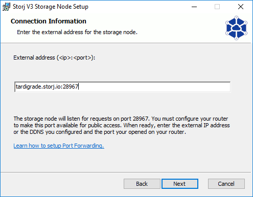Click the External address field label
The width and height of the screenshot is (253, 197).
tap(54, 58)
